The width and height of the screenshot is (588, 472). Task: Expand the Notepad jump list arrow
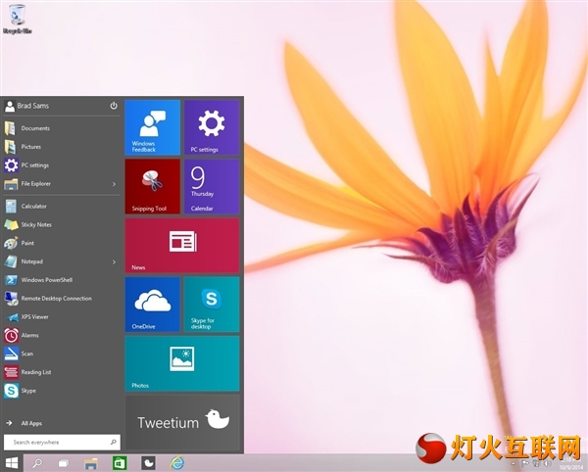[x=114, y=261]
